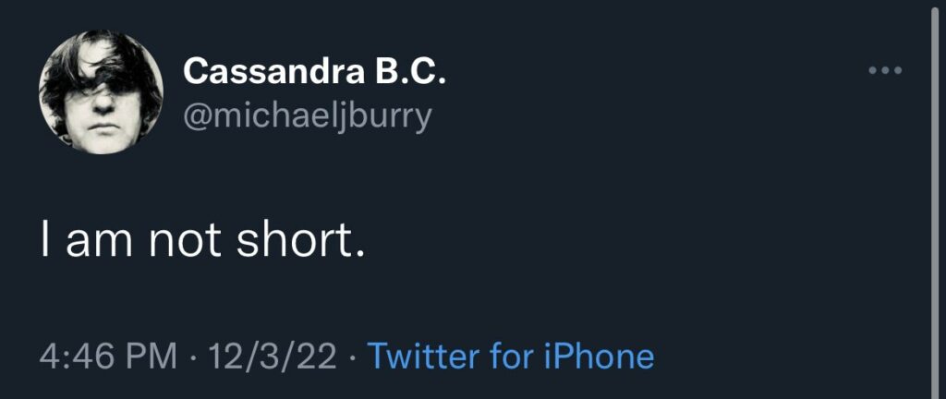Screen dimensions: 946x399
Task: Click Cassandra B.C.'s profile picture
Action: click(x=101, y=92)
